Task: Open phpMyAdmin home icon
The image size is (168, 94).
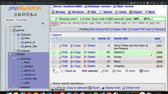Action: point(15,15)
